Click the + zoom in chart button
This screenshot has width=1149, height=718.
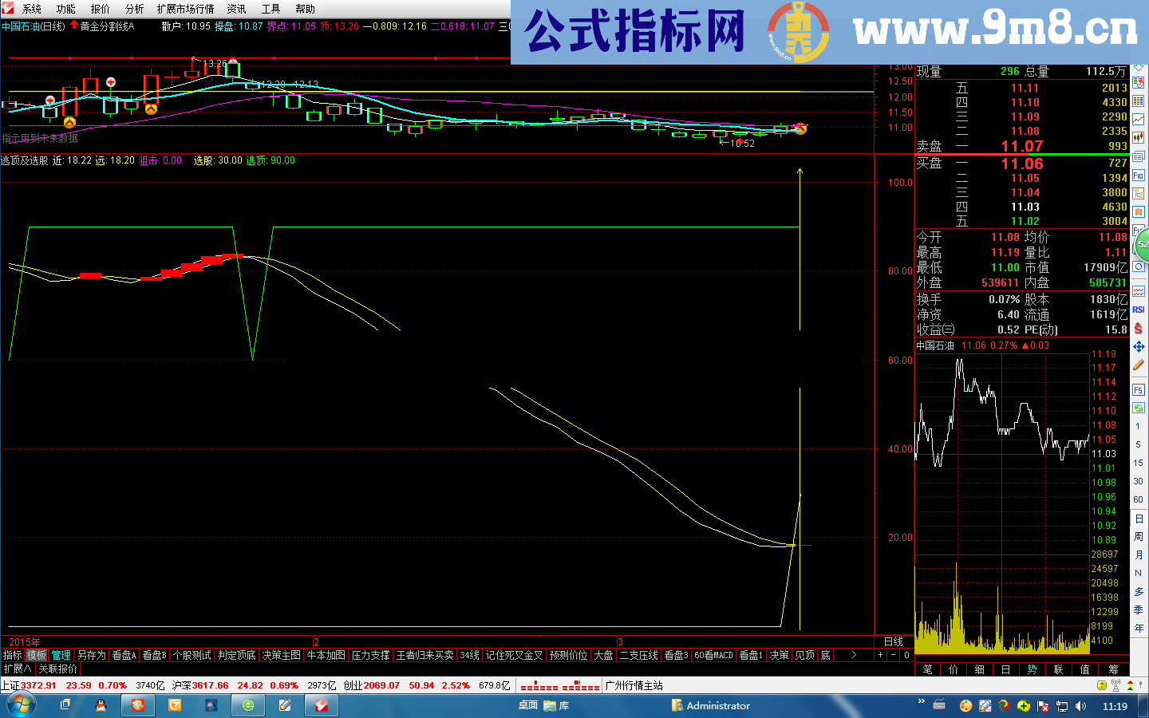[881, 655]
